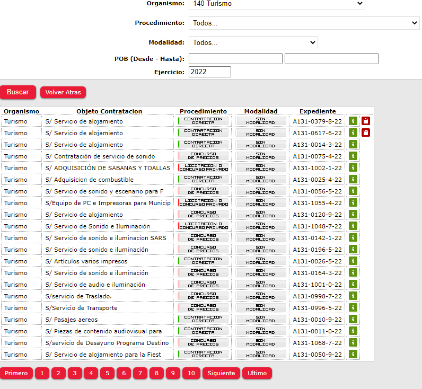Open info icon for expediente A131-1068-7-22

(353, 342)
